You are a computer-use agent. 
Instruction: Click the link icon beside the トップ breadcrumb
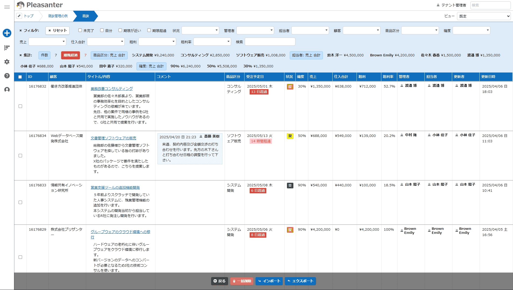(19, 16)
